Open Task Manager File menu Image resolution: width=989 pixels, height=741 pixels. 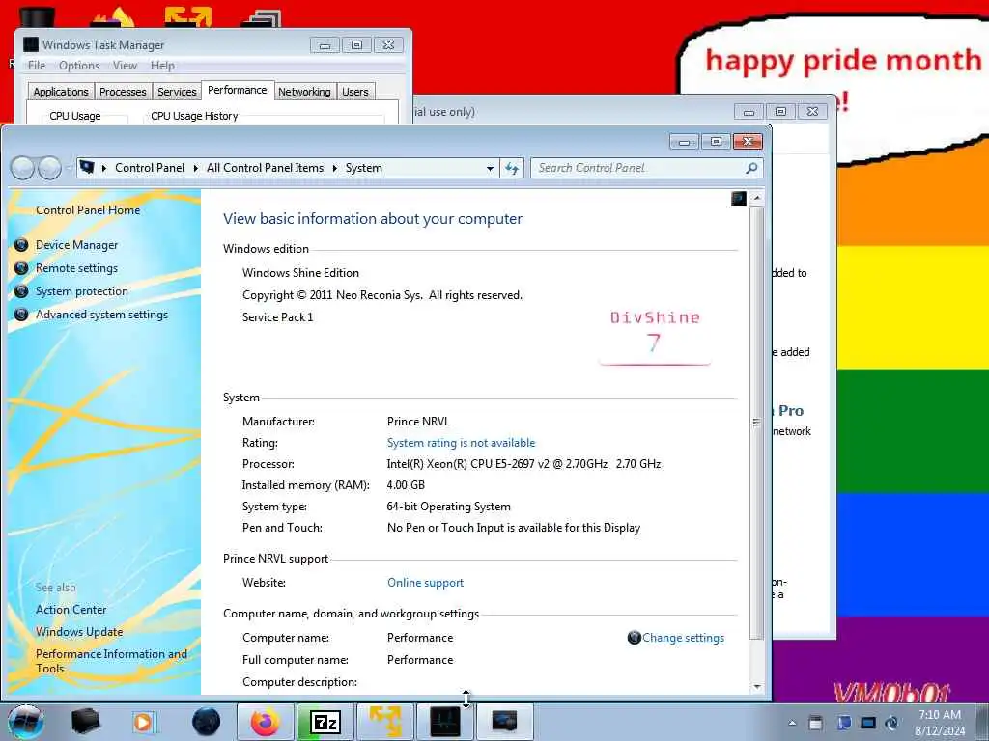coord(37,66)
